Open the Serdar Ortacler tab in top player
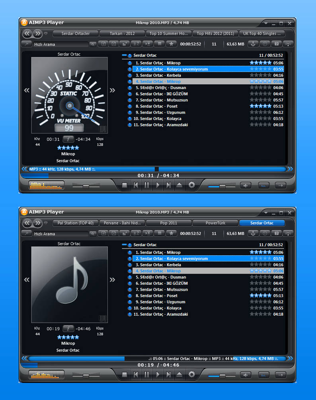The width and height of the screenshot is (316, 400). point(76,34)
